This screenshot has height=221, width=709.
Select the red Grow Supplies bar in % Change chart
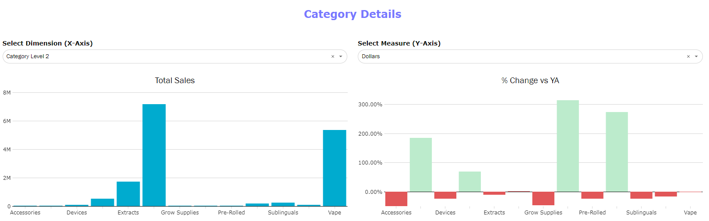(x=543, y=198)
